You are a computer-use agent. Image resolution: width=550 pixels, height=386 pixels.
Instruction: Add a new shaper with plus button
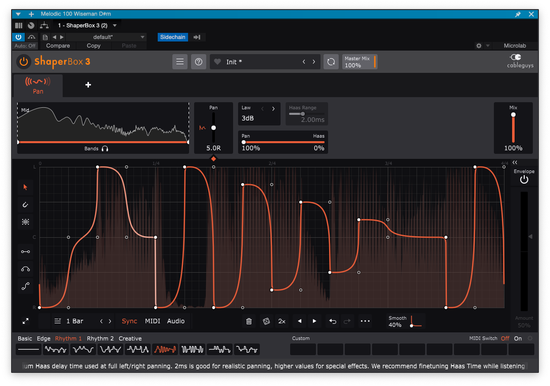88,84
